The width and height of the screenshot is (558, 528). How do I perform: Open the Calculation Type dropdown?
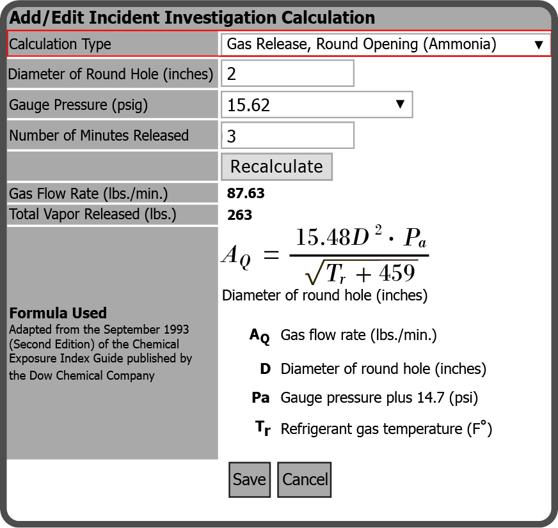tap(385, 44)
